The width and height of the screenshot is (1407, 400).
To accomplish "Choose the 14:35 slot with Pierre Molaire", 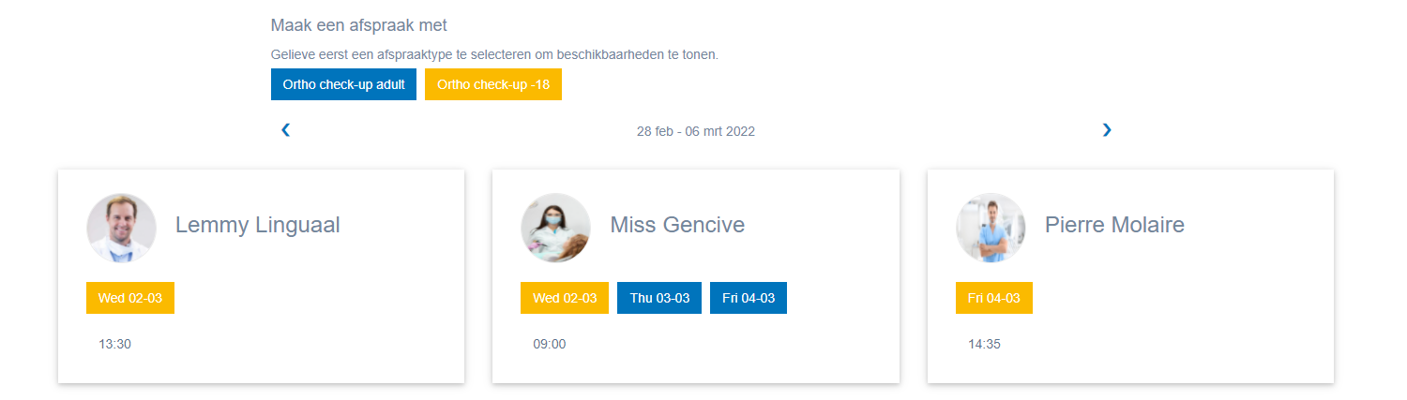I will (984, 344).
